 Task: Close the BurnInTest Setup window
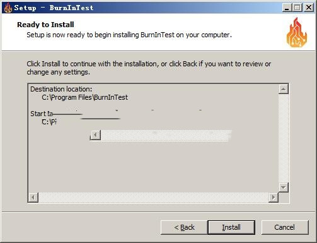point(309,8)
